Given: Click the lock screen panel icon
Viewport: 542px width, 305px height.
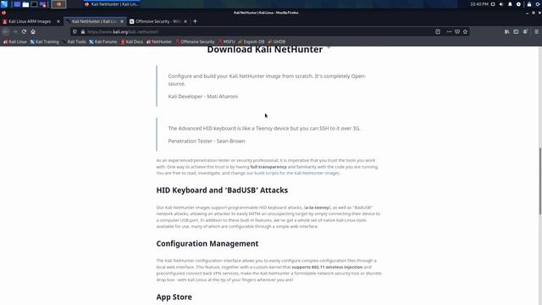Looking at the screenshot, I should click(x=528, y=4).
